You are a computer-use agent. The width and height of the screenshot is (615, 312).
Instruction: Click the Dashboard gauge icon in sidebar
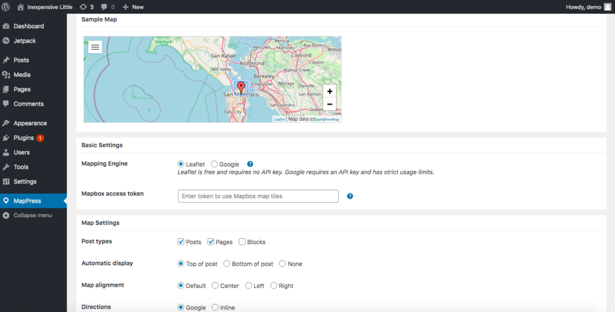6,26
